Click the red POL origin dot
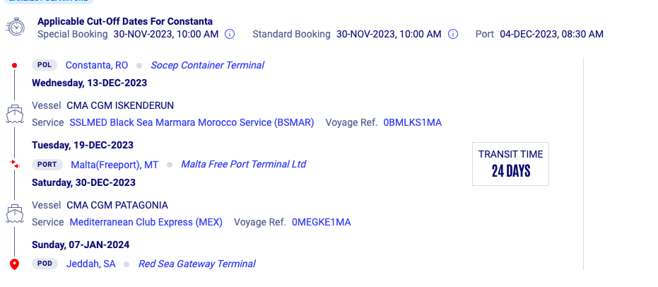Viewport: 658px width, 287px height. [14, 66]
